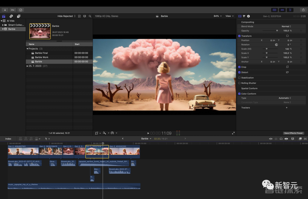
Task: Activate Transform onscreen controls icon
Action: coord(287,36)
